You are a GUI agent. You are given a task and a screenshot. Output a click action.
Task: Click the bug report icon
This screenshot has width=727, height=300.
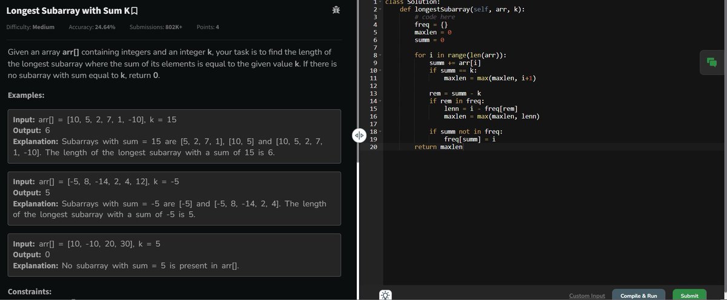pos(336,9)
